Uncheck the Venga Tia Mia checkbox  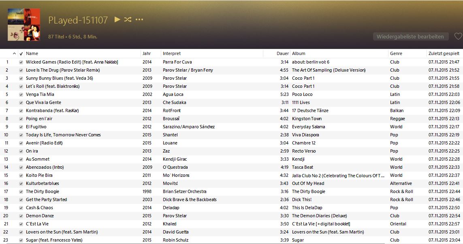(x=21, y=95)
